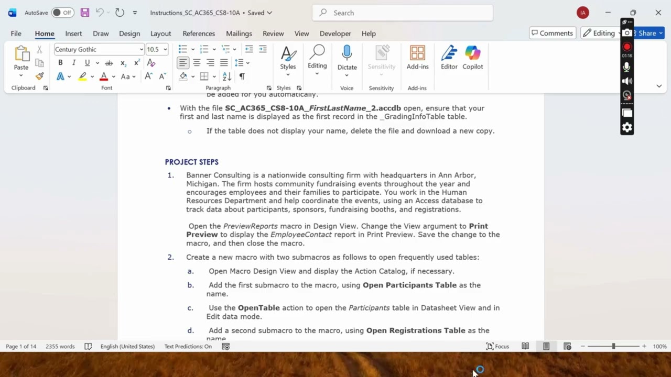Apply yellow highlight color
Viewport: 671px width, 377px height.
[82, 76]
